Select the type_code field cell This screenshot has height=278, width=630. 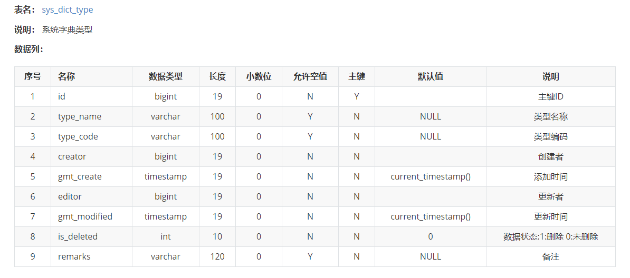pyautogui.click(x=78, y=137)
